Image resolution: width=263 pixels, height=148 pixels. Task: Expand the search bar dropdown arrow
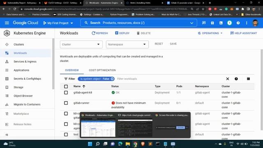[x=192, y=23]
